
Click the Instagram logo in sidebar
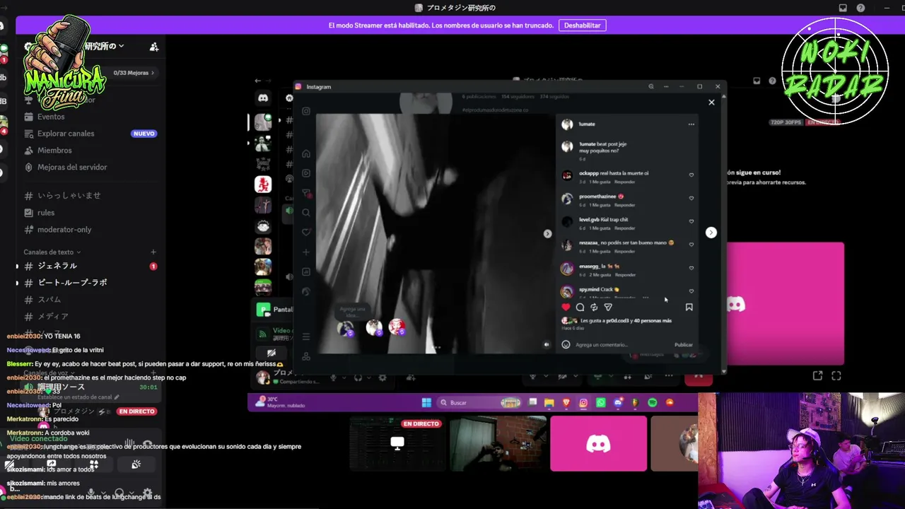tap(306, 111)
